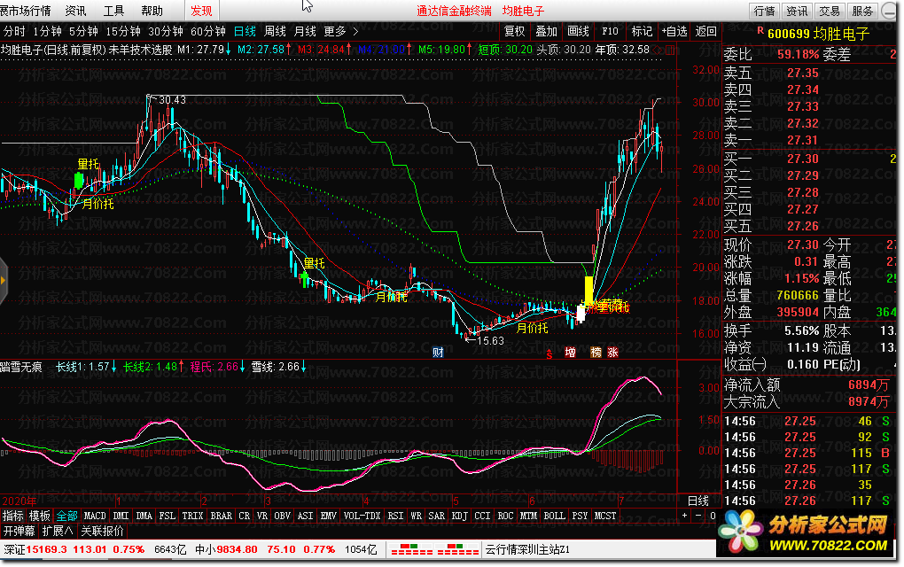Switch indicator to VOL-TDX
The image size is (904, 567).
click(x=362, y=516)
